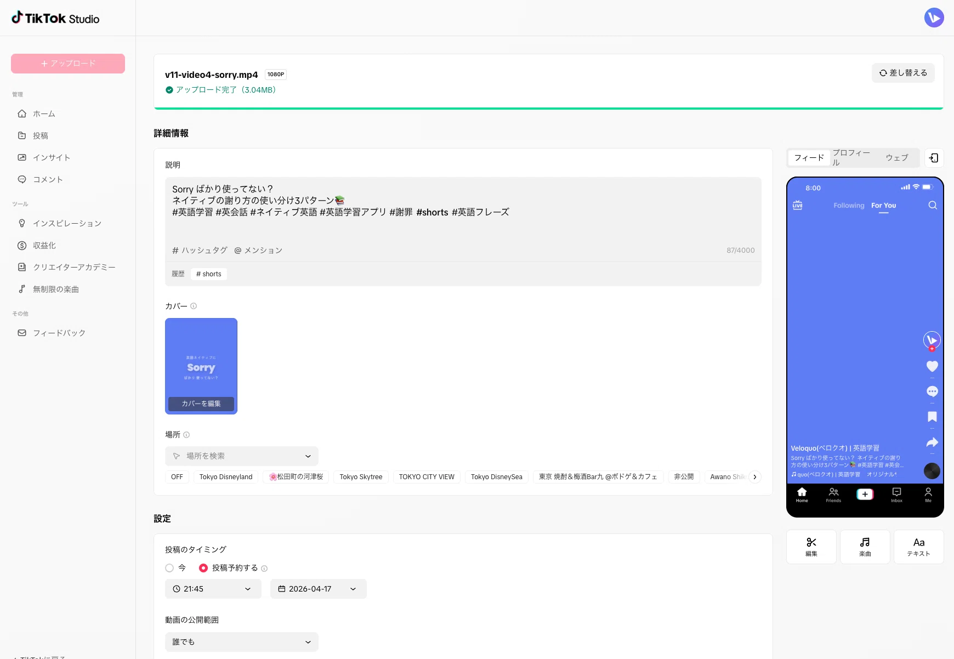The image size is (954, 659).
Task: Insert a hashtag with ハッシュタグ button
Action: pyautogui.click(x=200, y=250)
